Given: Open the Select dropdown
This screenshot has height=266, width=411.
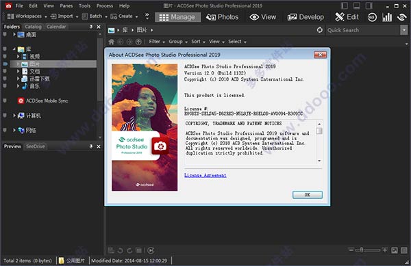Looking at the screenshot, I should pos(237,42).
